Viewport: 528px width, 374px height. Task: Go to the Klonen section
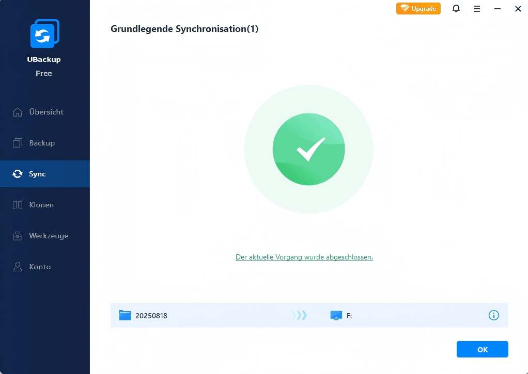pyautogui.click(x=41, y=205)
